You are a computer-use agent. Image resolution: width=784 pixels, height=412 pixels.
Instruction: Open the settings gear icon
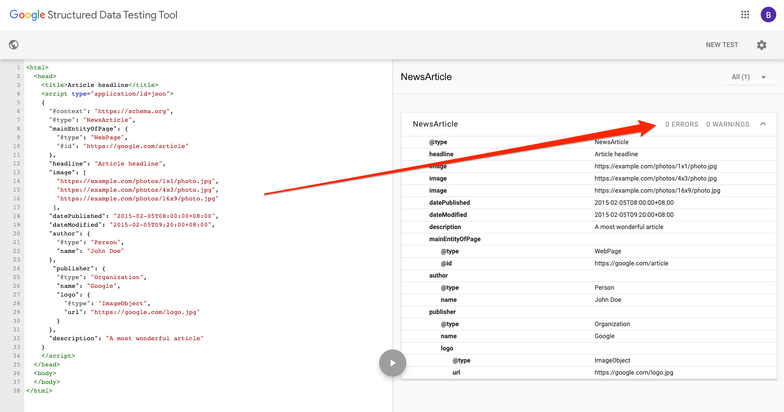(x=762, y=45)
